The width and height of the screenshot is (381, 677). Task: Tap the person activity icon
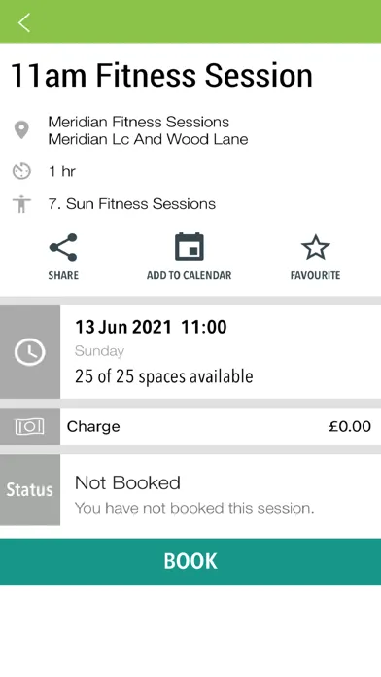point(21,204)
